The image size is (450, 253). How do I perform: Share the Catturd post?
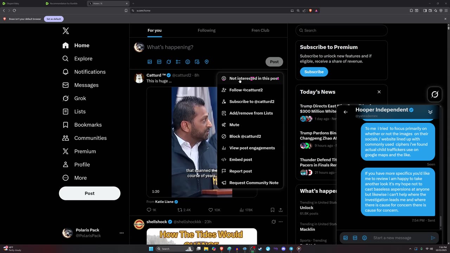pos(281,210)
